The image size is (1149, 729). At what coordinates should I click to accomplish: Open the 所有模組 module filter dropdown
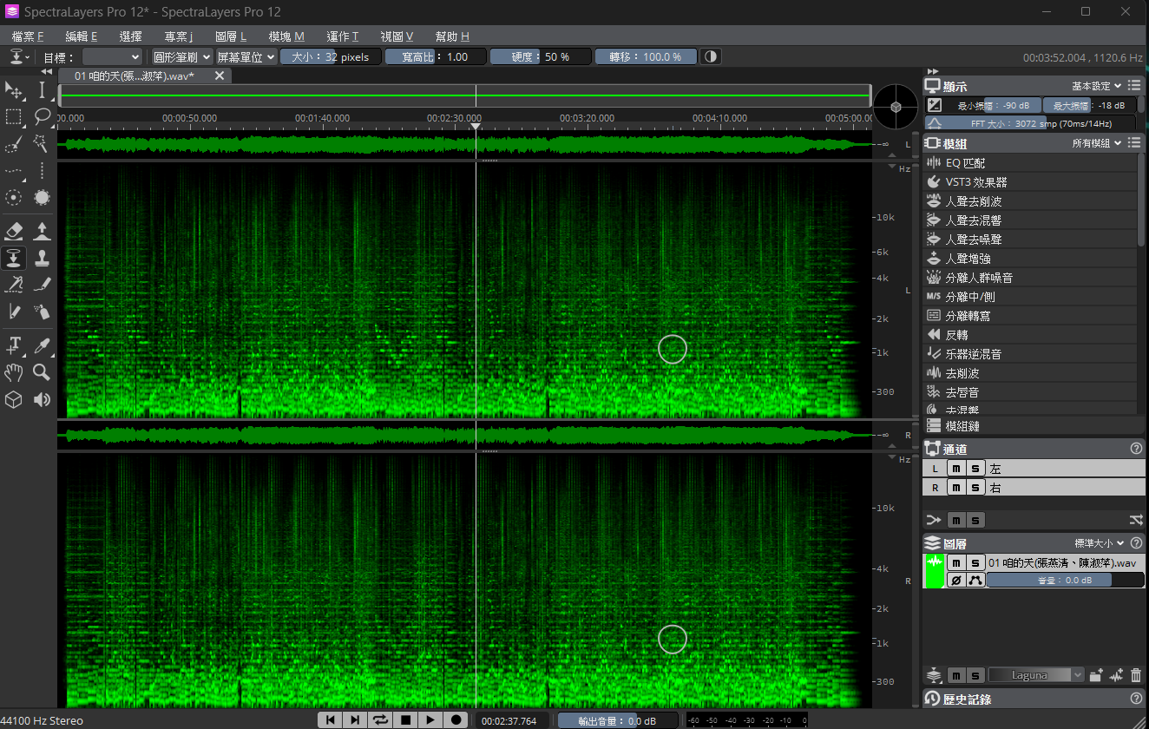coord(1096,143)
